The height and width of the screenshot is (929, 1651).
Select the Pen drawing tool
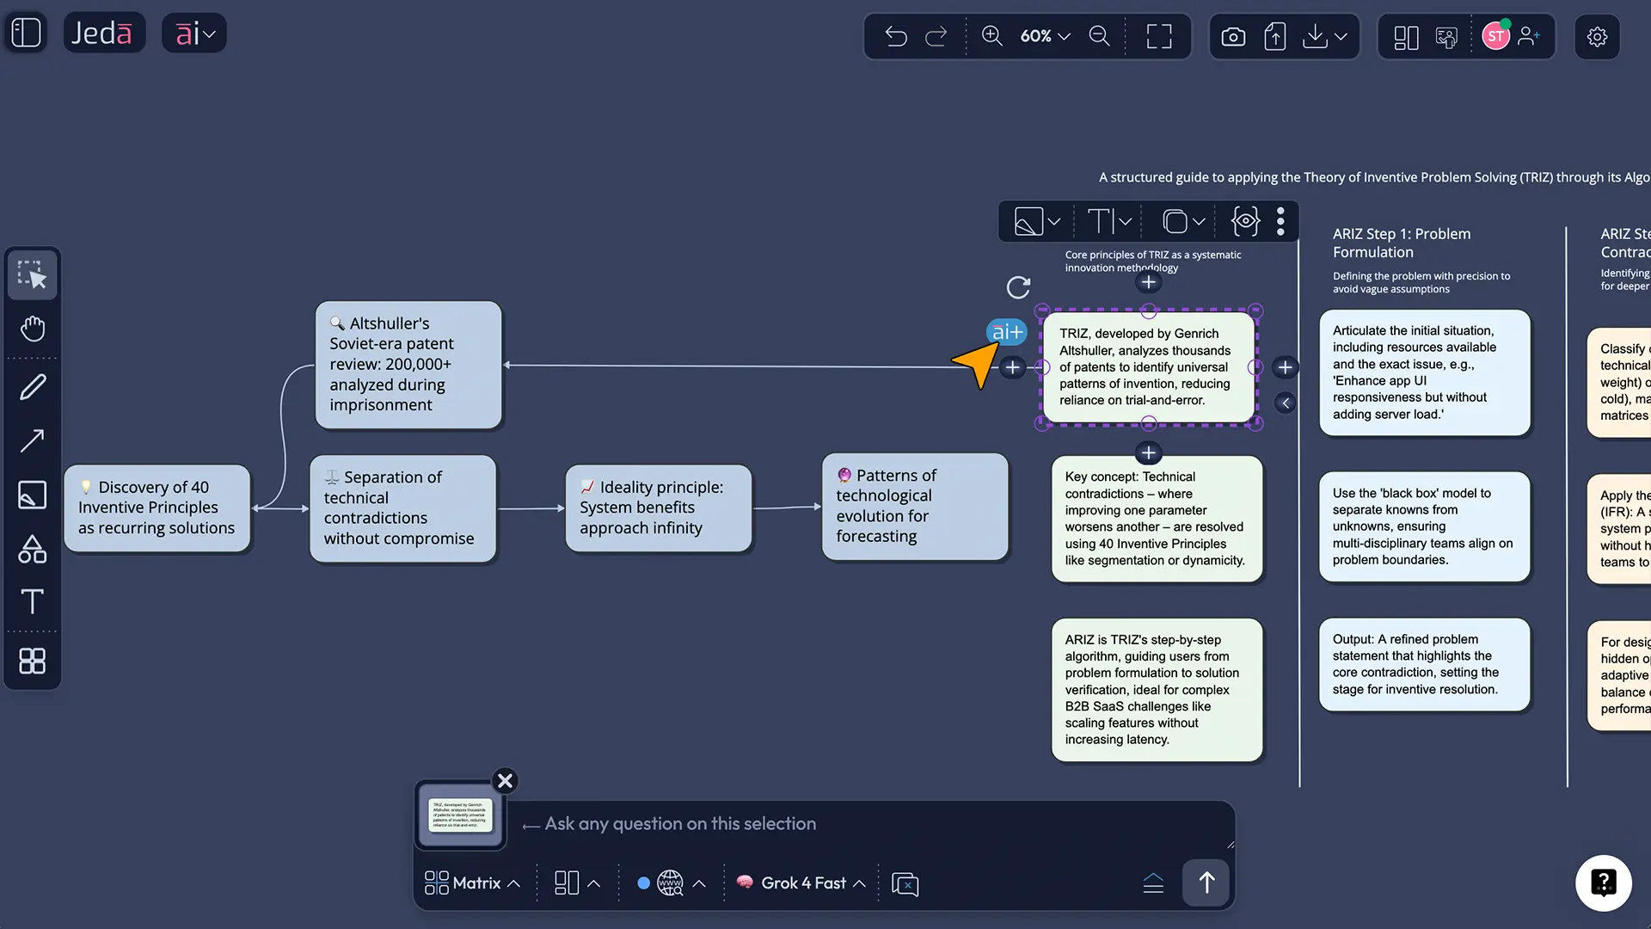[32, 385]
